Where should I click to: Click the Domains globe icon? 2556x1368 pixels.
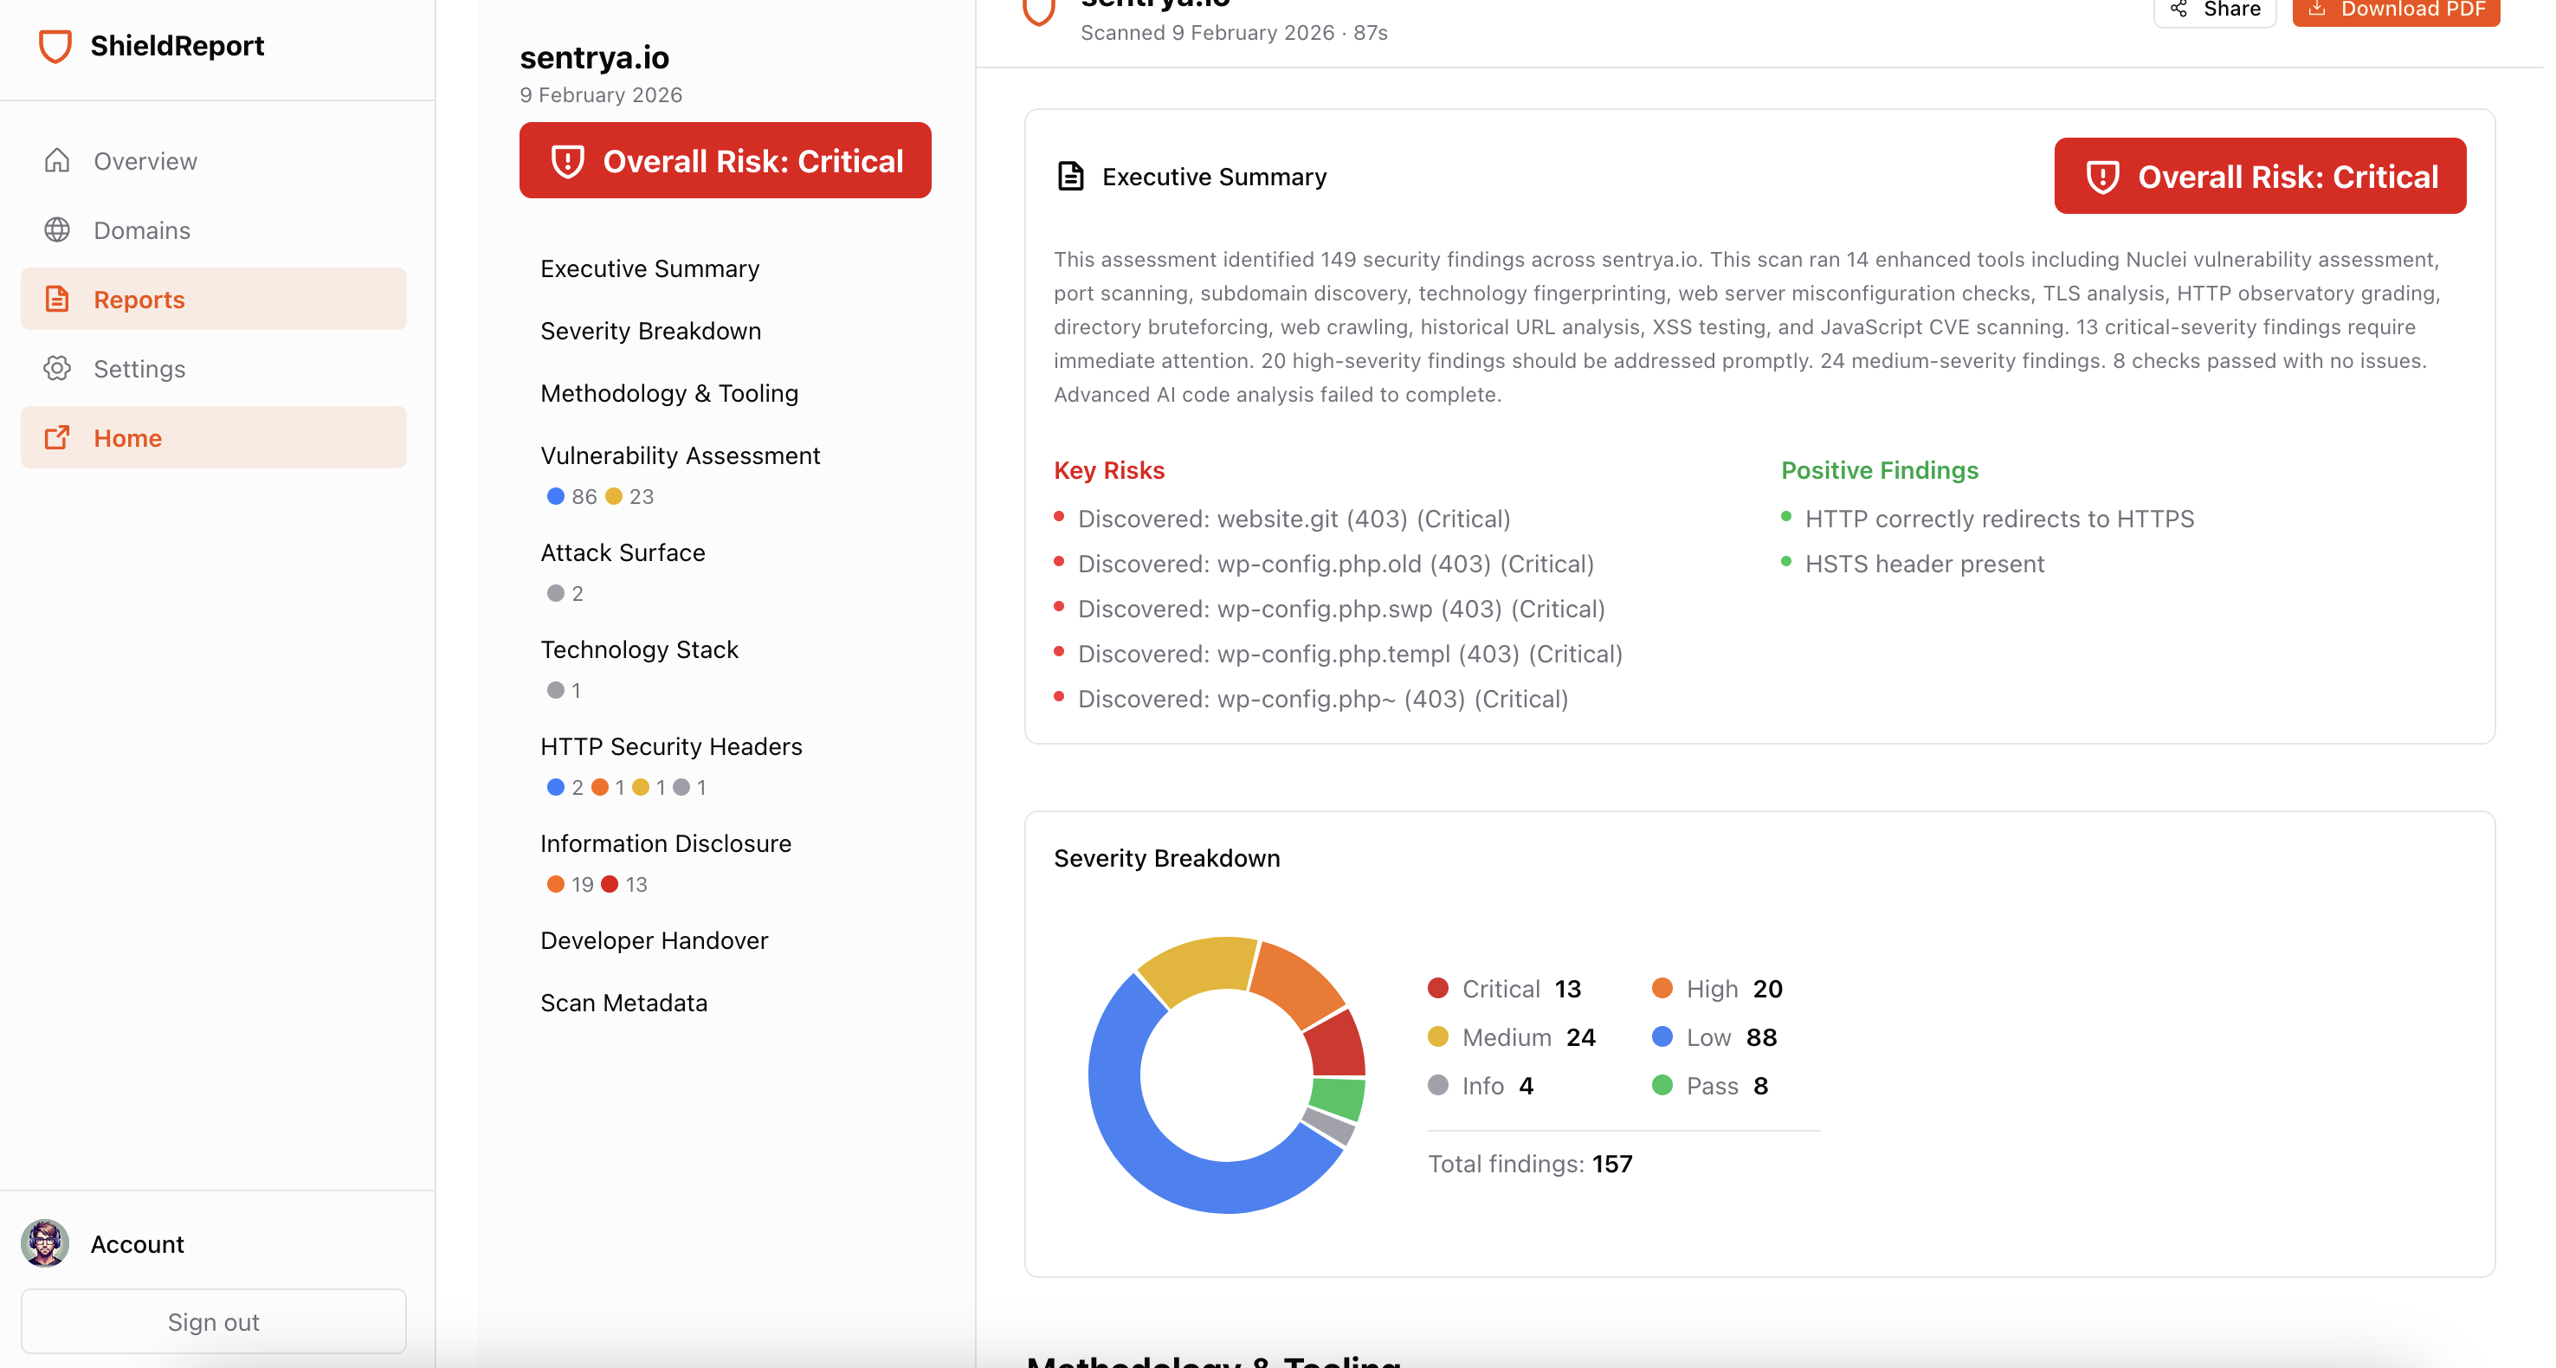pos(57,229)
